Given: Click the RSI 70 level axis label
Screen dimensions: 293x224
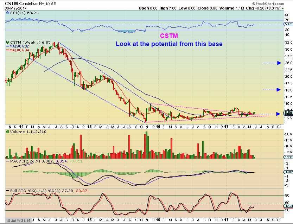Looking at the screenshot, I should point(287,20).
